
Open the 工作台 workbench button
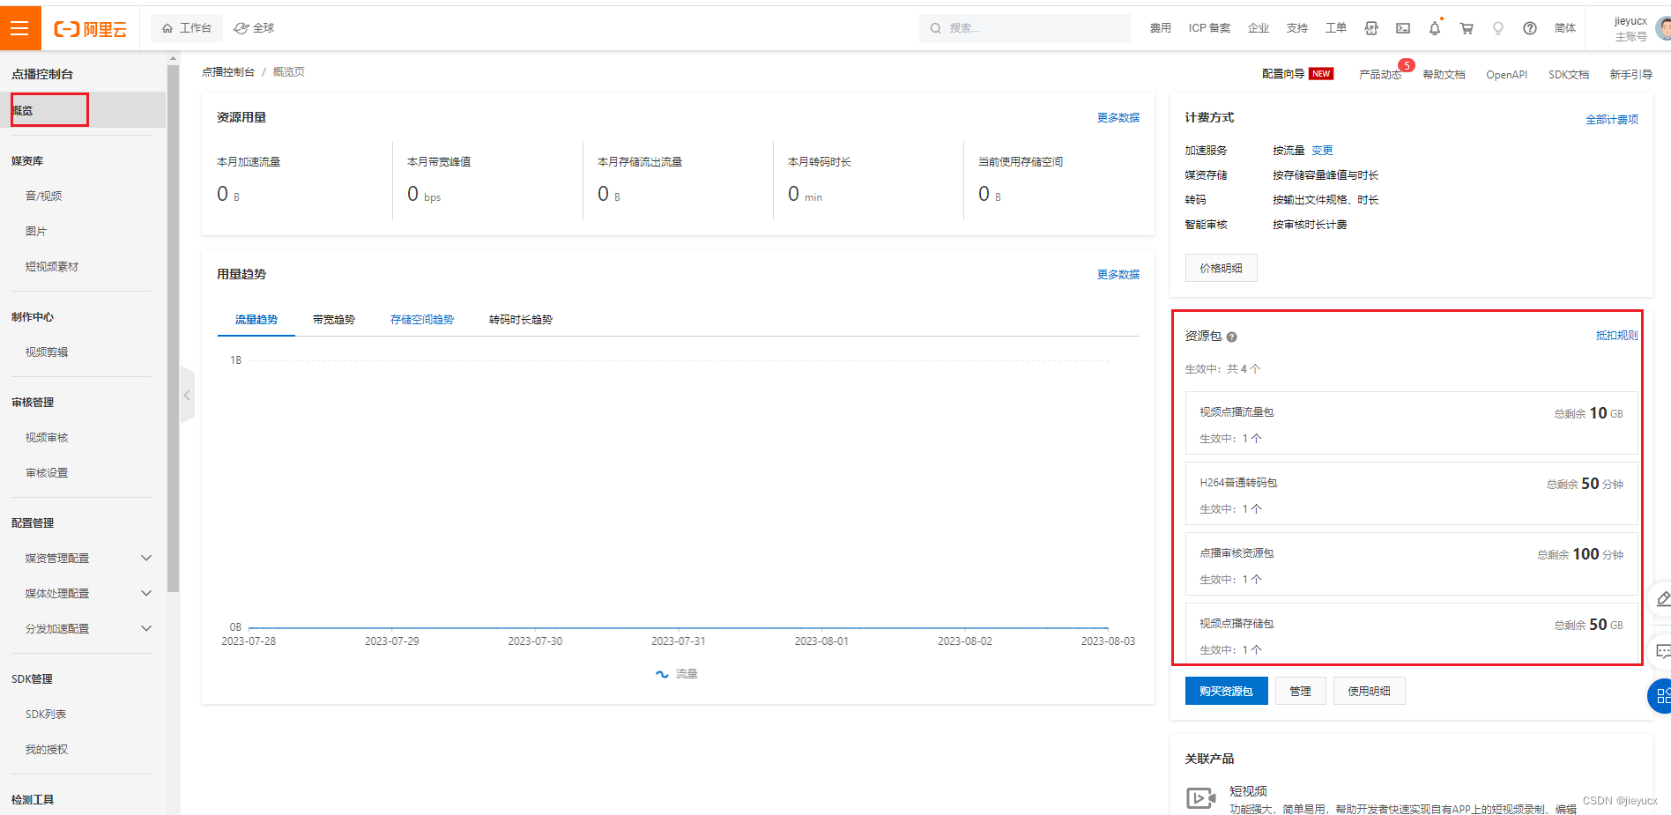coord(187,28)
